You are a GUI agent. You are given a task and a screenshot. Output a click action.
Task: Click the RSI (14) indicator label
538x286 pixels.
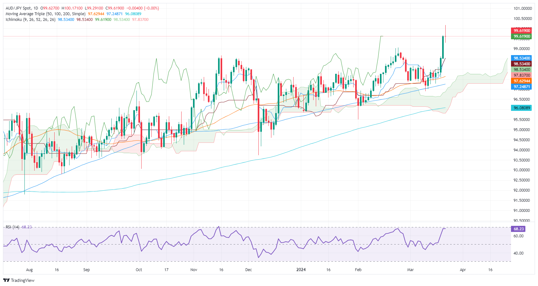12,227
